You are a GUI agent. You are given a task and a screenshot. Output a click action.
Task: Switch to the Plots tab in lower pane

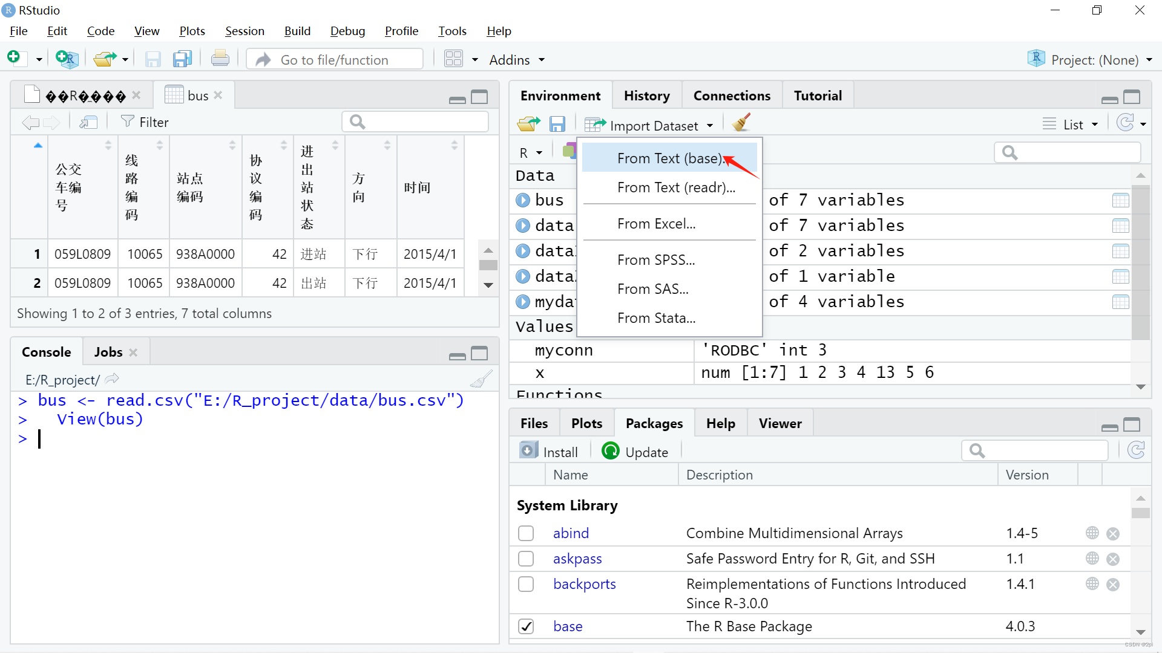point(586,423)
